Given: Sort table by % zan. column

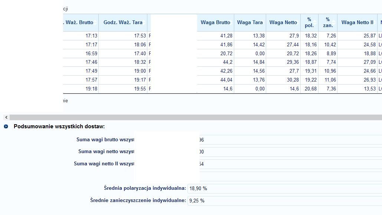Looking at the screenshot, I should tap(327, 23).
